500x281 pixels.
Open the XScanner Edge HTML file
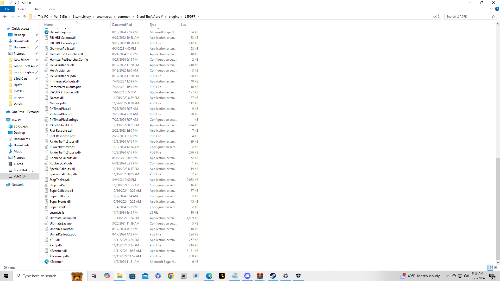56,262
